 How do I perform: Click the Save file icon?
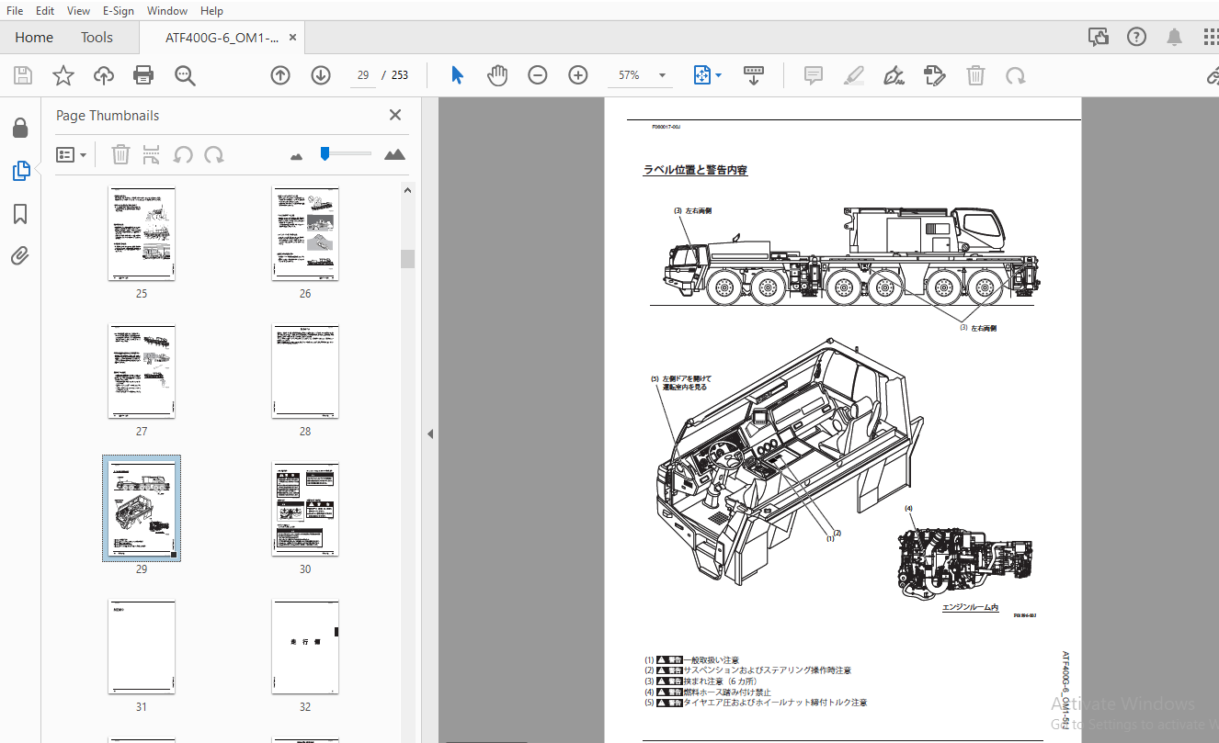[22, 75]
